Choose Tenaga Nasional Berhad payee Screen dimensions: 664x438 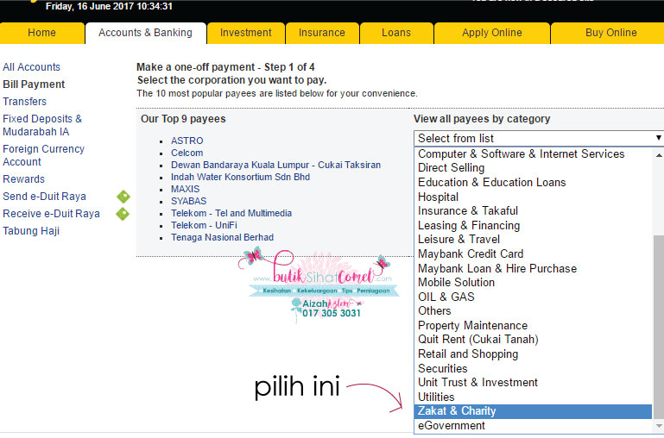point(222,238)
